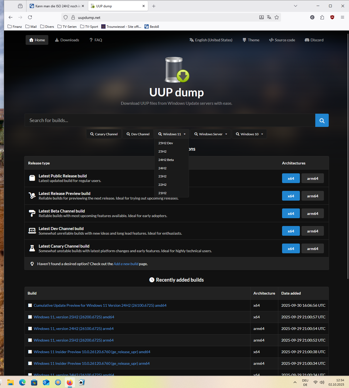Screen dimensions: 349x388
Task: Open Solitaire from the taskbar
Action: tap(82, 382)
